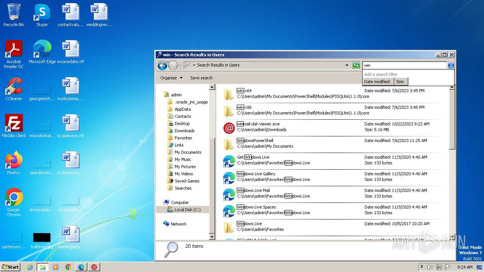The image size is (484, 272).
Task: Open address bar history dropdown
Action: coord(347,65)
